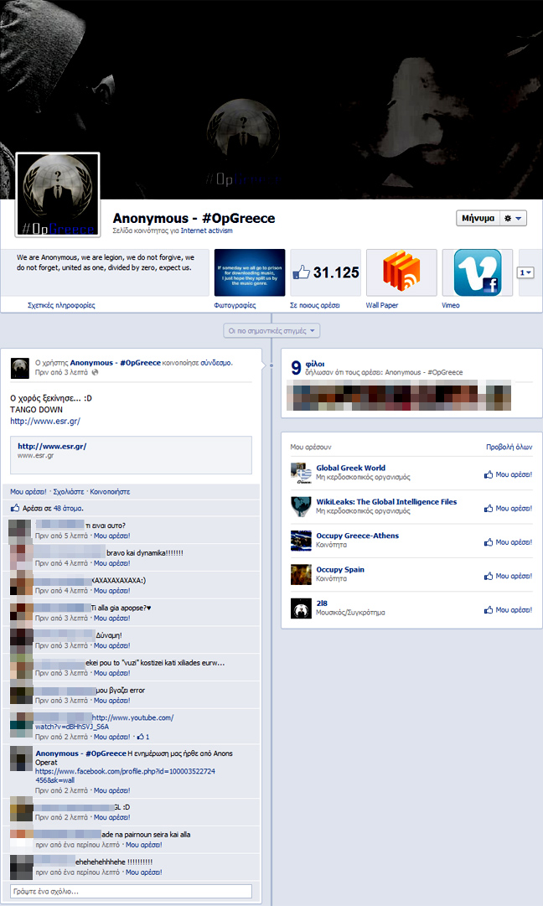Image resolution: width=543 pixels, height=906 pixels.
Task: Click the Global Greek World page icon
Action: pyautogui.click(x=301, y=474)
